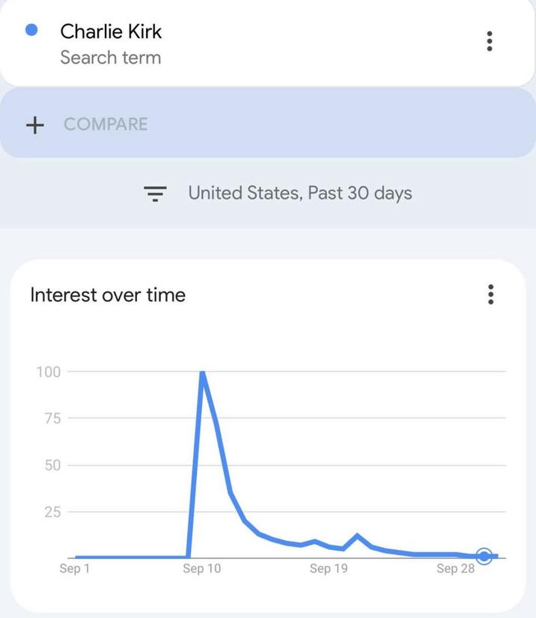Click the peak of the trend line
This screenshot has height=618, width=536.
coord(203,372)
